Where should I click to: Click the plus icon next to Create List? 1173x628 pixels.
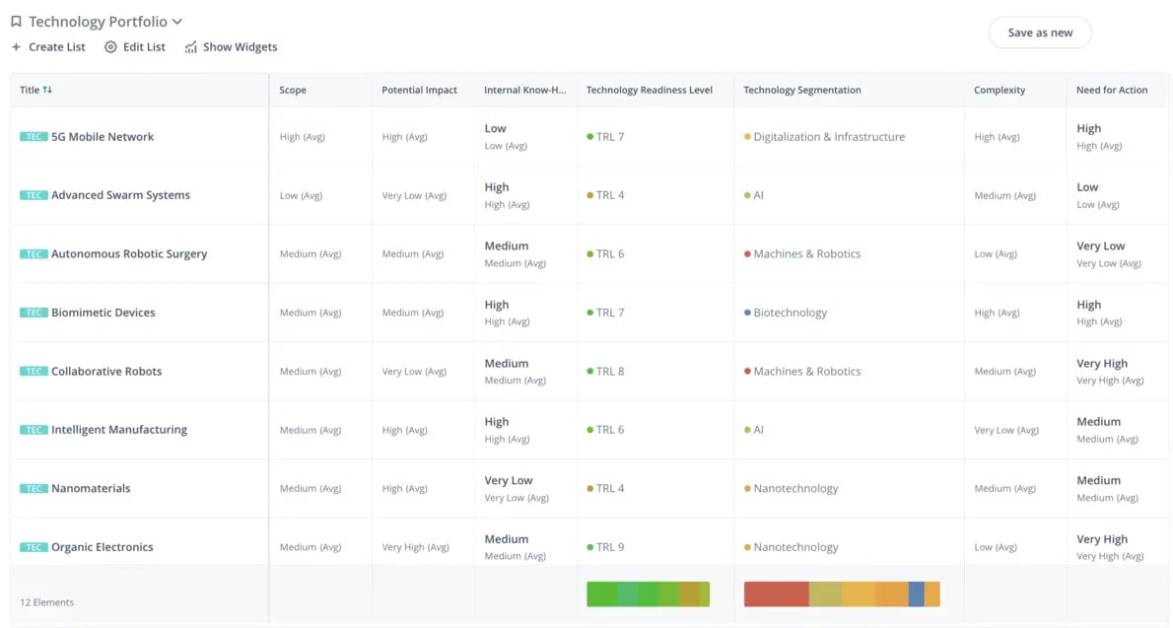pyautogui.click(x=15, y=46)
